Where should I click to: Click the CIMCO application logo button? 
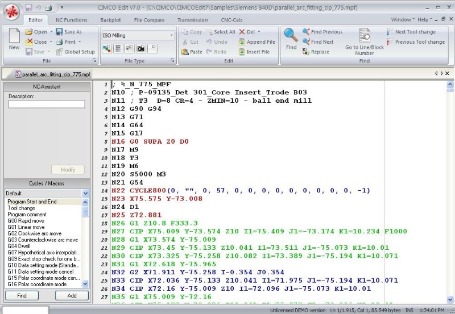pos(11,12)
